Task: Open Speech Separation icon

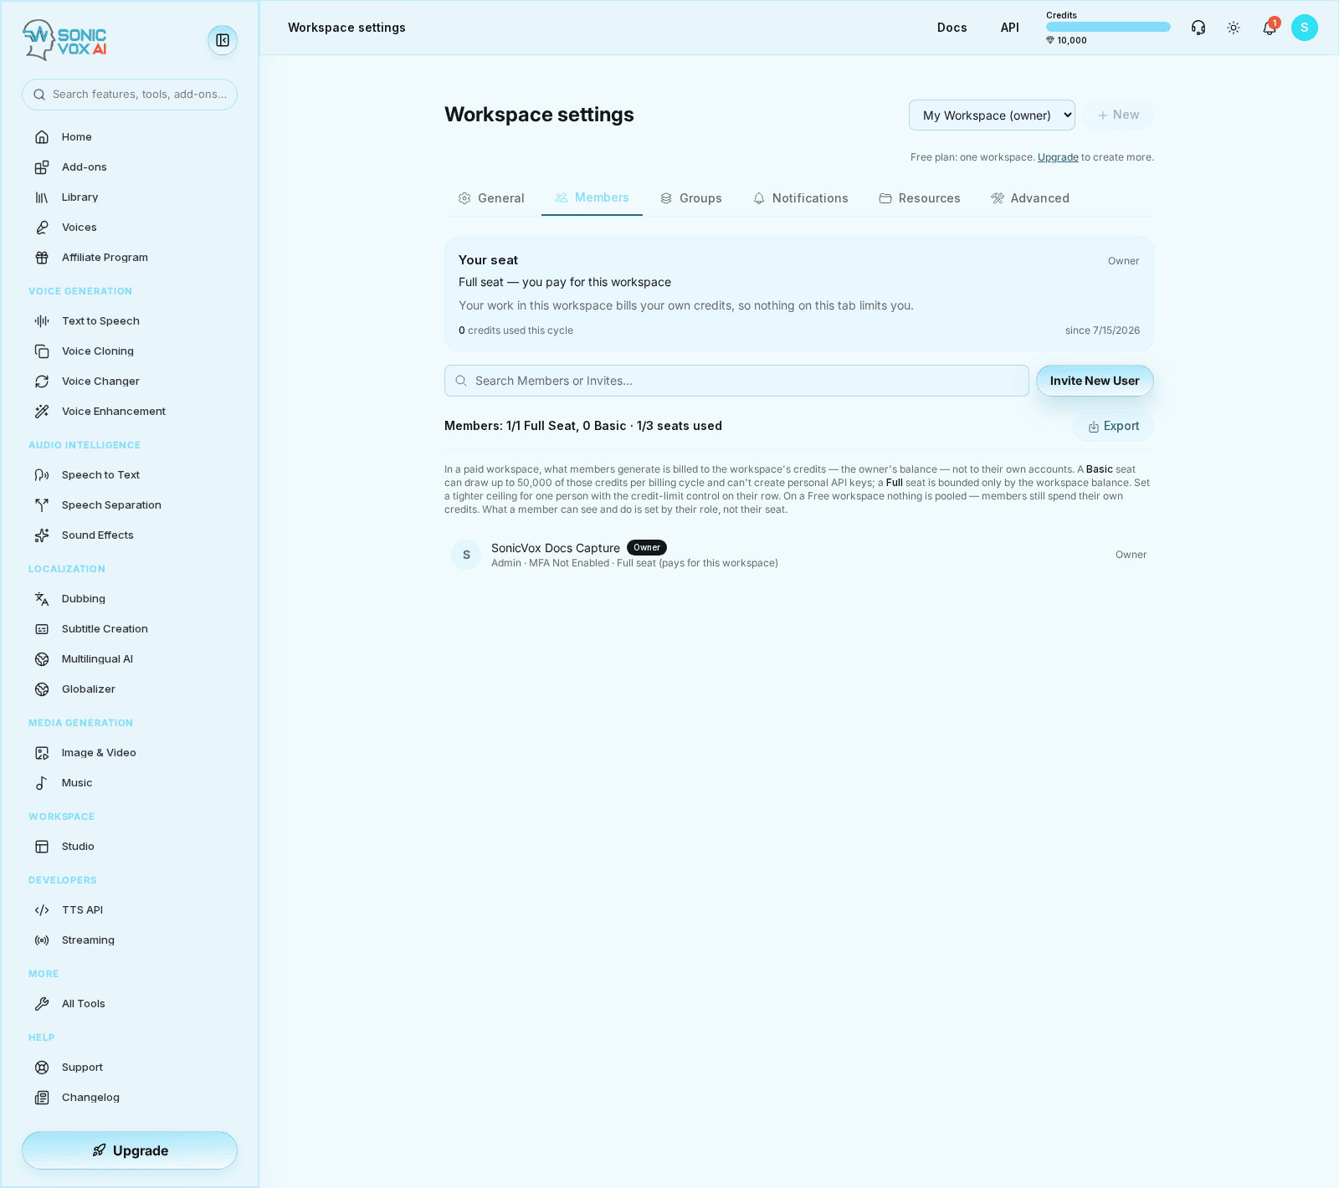Action: point(42,505)
